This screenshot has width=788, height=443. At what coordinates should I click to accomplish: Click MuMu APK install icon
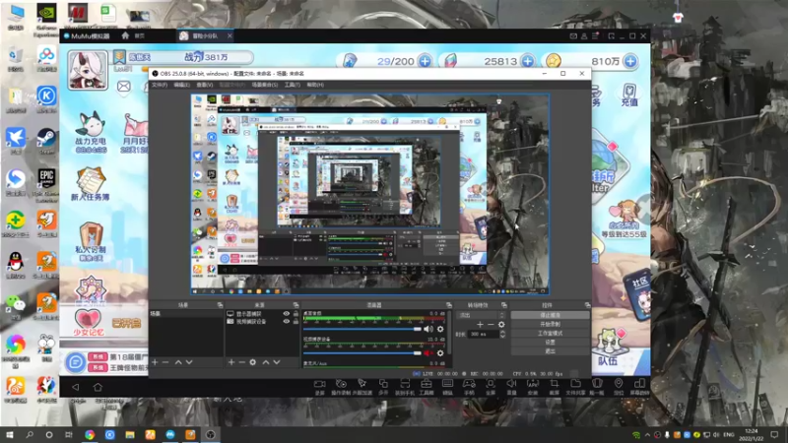pyautogui.click(x=533, y=387)
